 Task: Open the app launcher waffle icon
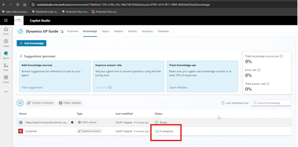pos(6,20)
